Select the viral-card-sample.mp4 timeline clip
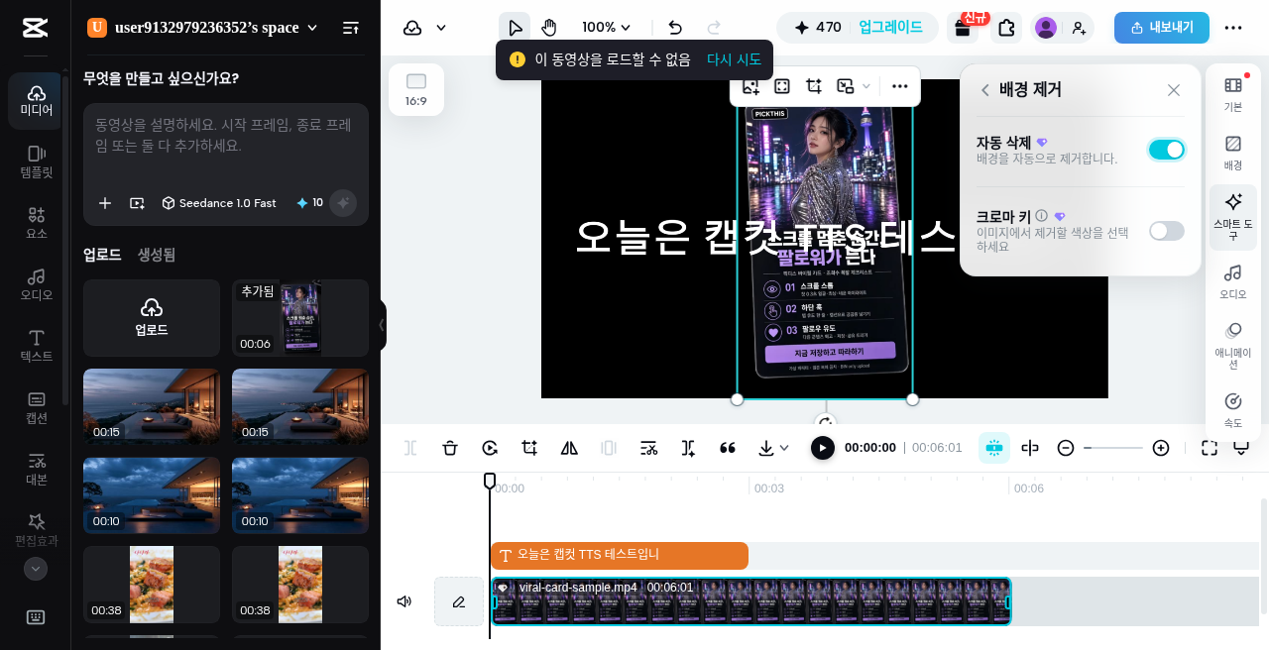The height and width of the screenshot is (650, 1269). click(x=751, y=601)
